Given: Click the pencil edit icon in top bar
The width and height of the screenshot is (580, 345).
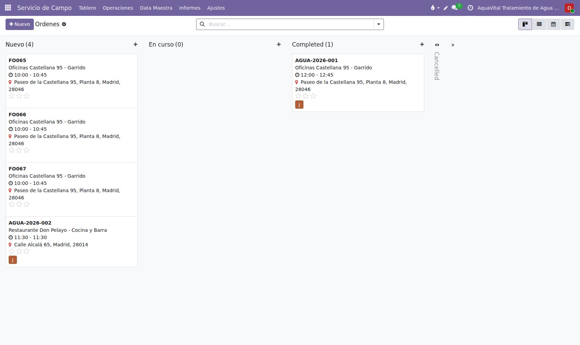Looking at the screenshot, I should (446, 8).
